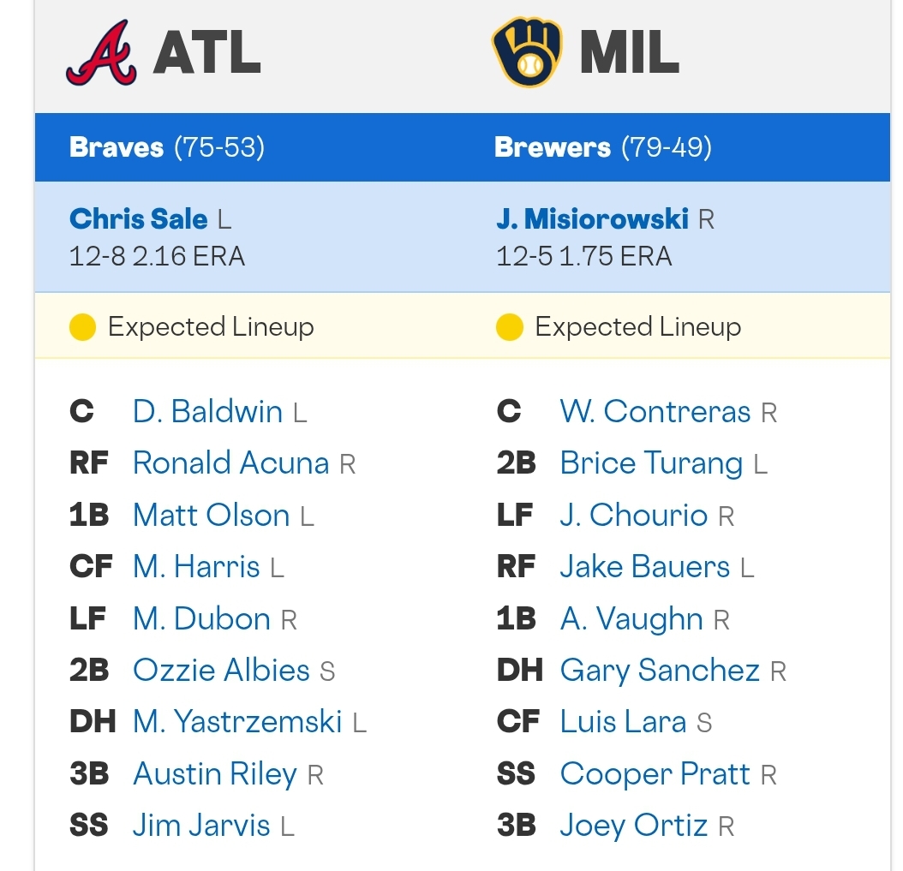Open M. Yastrzemski player link
903x871 pixels.
(237, 723)
